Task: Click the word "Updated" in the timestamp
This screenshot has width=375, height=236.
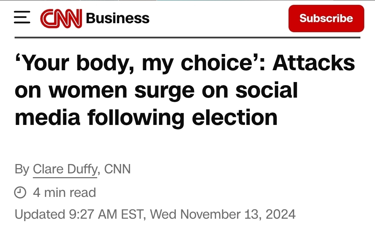Action: [x=38, y=215]
